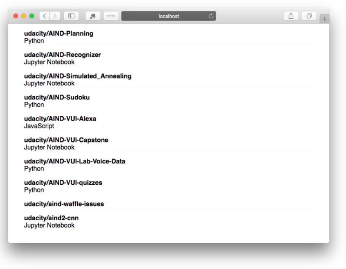Click Python label under AIND-VUI-Lab-Voice-Data
This screenshot has width=346, height=269.
pos(34,168)
